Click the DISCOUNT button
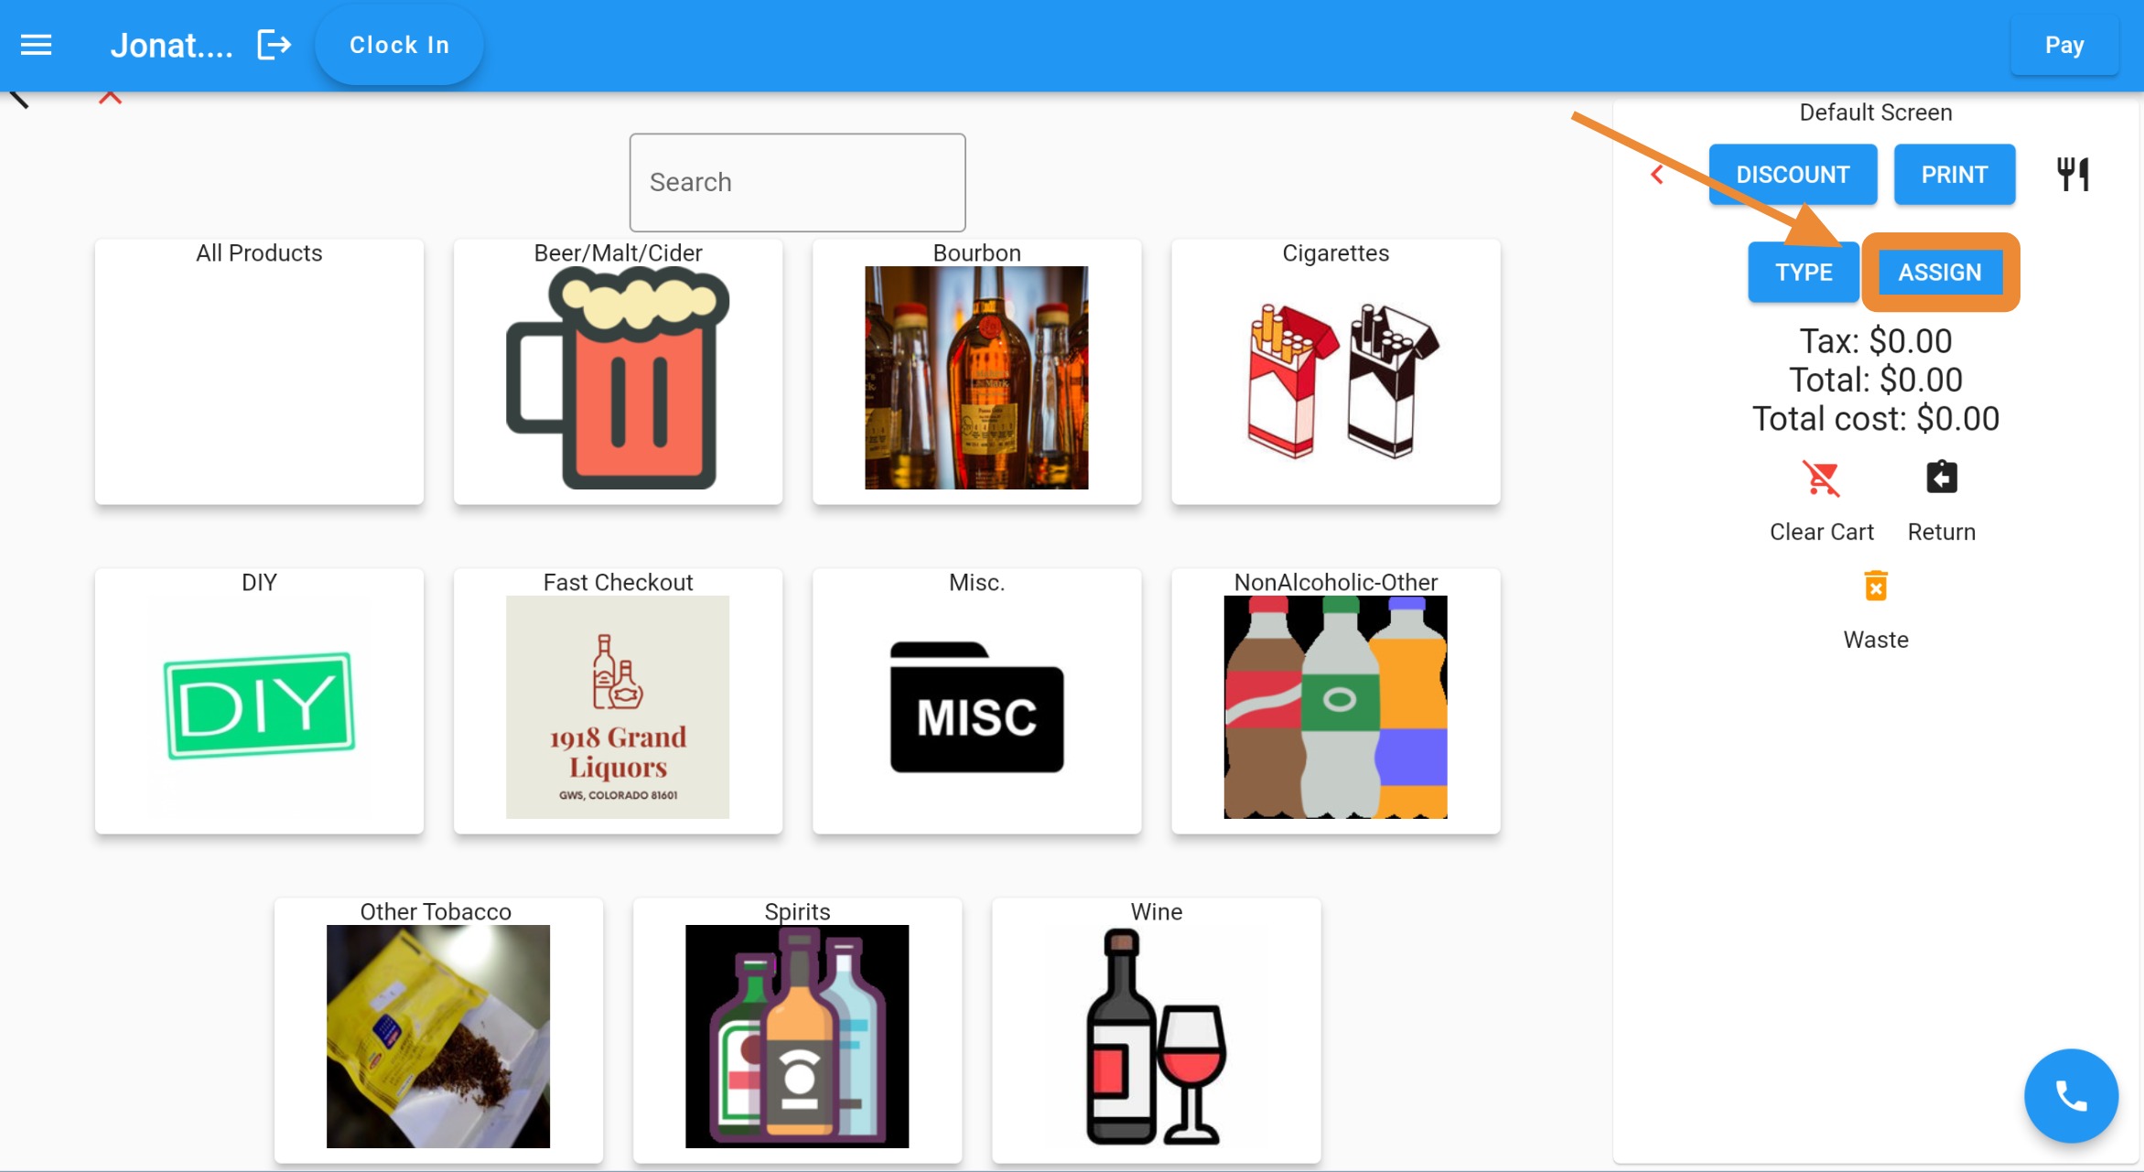This screenshot has height=1172, width=2144. (1793, 174)
